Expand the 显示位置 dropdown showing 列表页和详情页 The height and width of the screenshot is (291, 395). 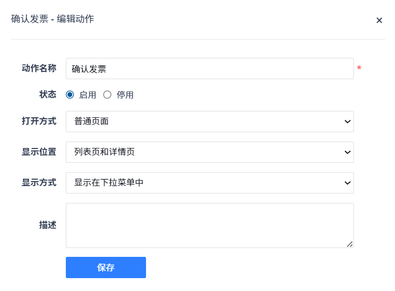coord(209,152)
